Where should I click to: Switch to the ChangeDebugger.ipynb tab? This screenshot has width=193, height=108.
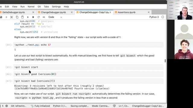coord(53,12)
